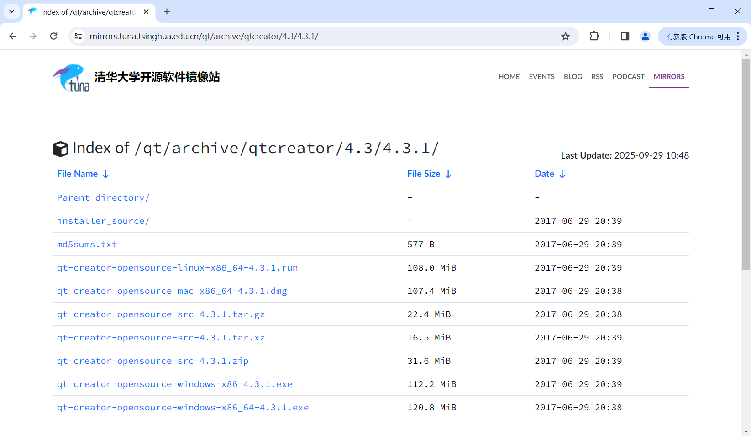The width and height of the screenshot is (751, 436).
Task: Open the Chrome profile avatar
Action: point(645,36)
